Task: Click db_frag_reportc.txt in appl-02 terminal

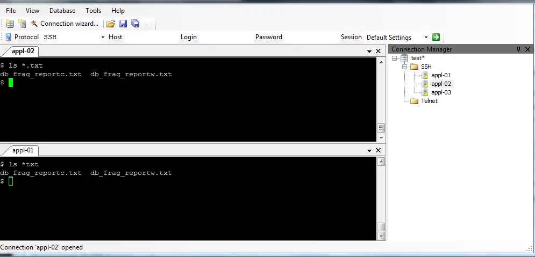Action: point(41,74)
